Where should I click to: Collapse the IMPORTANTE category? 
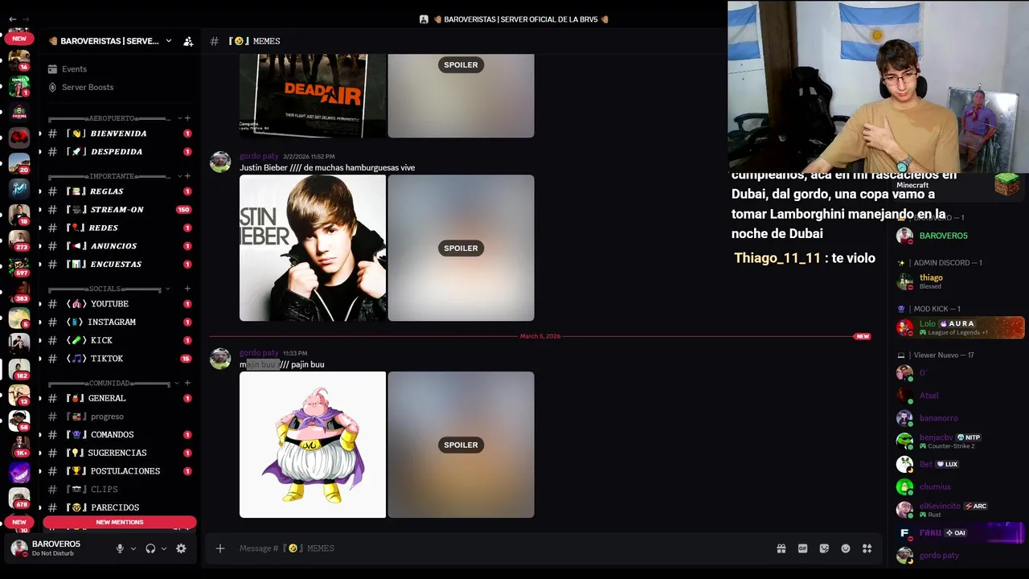click(109, 176)
